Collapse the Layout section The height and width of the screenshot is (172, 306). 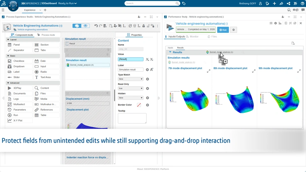click(x=8, y=39)
